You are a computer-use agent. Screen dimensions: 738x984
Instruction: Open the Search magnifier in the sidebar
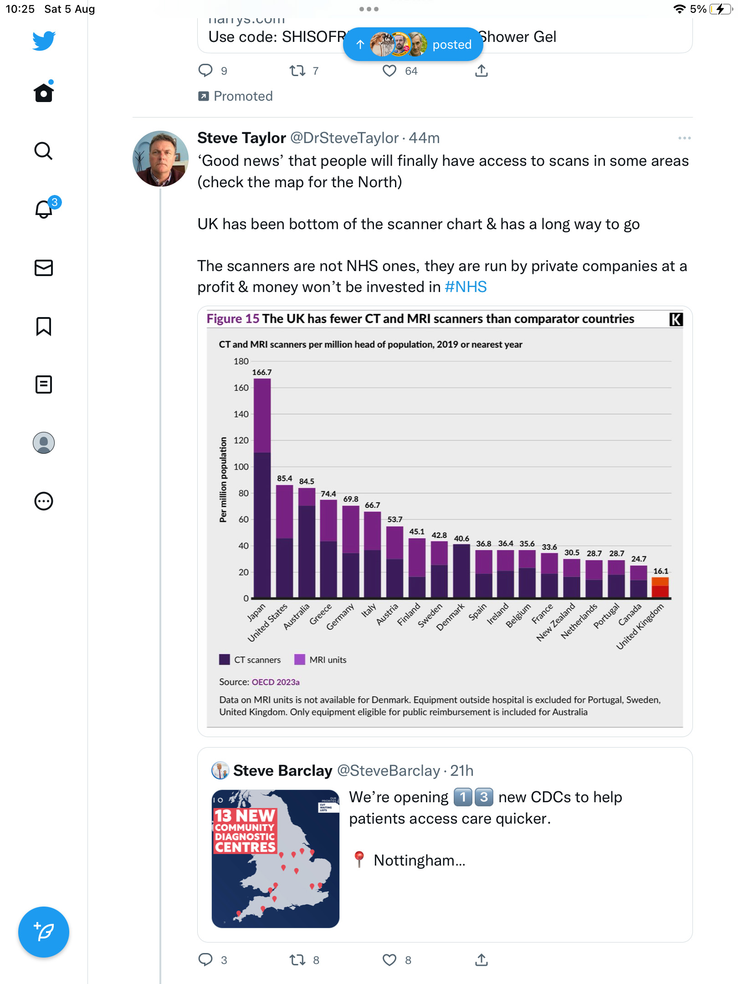coord(44,151)
